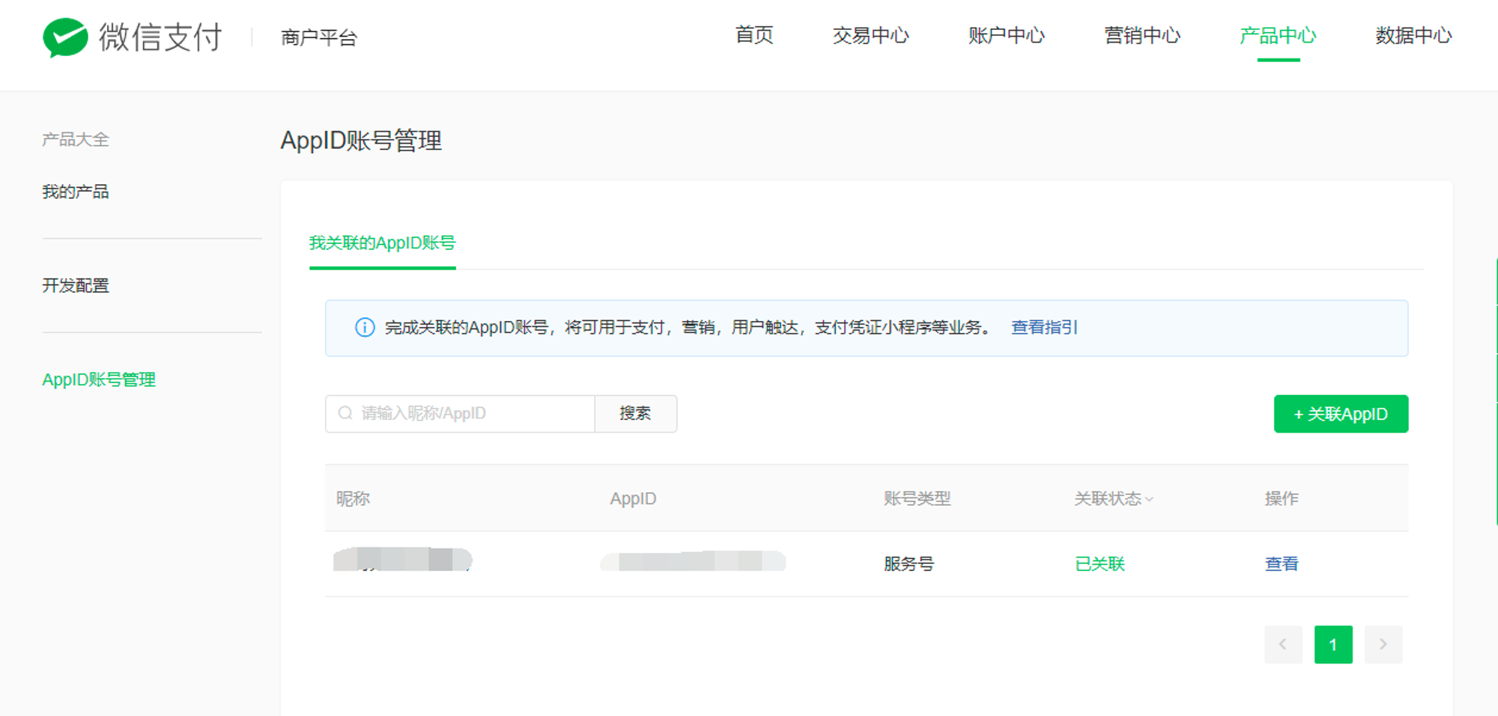Click the green 关联AppID button
1498x716 pixels.
[1341, 414]
